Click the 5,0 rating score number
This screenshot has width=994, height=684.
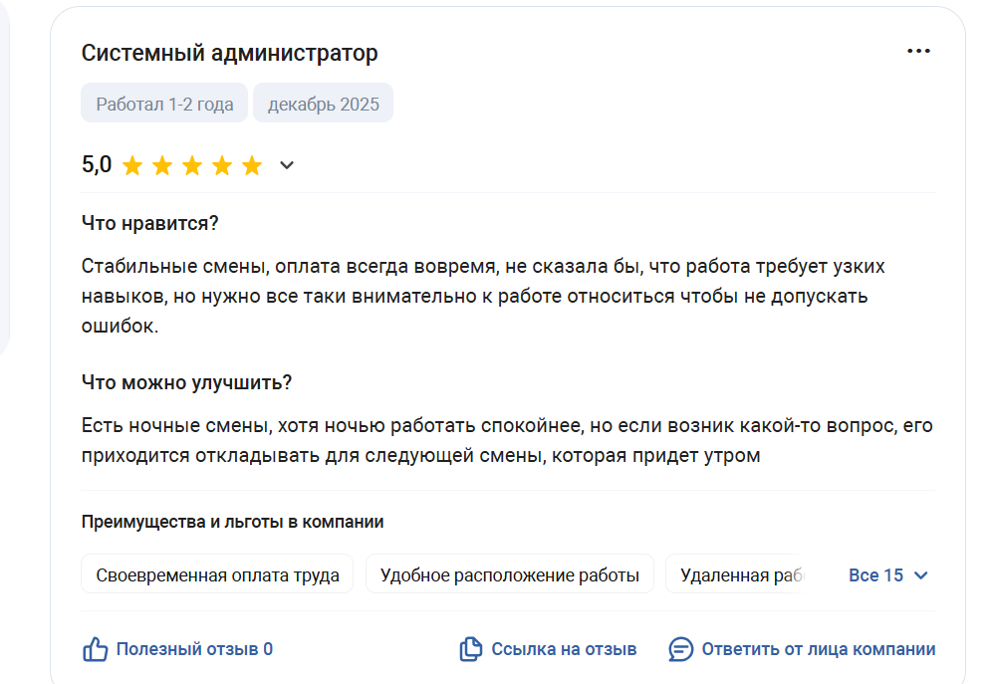pyautogui.click(x=97, y=165)
